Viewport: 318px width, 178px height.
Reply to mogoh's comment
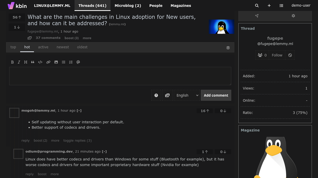tap(26, 141)
